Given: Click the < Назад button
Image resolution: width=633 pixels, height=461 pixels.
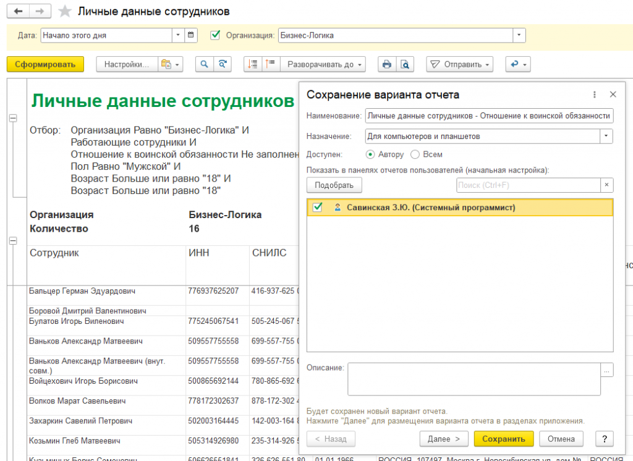Looking at the screenshot, I should click(x=331, y=439).
